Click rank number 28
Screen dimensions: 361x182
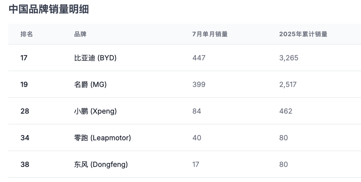pyautogui.click(x=25, y=111)
